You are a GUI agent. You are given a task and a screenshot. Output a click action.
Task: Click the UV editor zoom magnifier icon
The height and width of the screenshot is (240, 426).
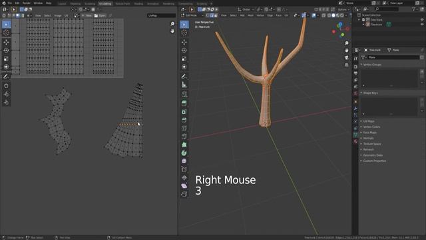tap(172, 24)
